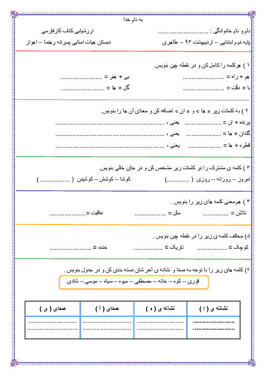Image resolution: width=266 pixels, height=377 pixels.
Task: Click the word "تلاش ="
Action: pos(239,213)
